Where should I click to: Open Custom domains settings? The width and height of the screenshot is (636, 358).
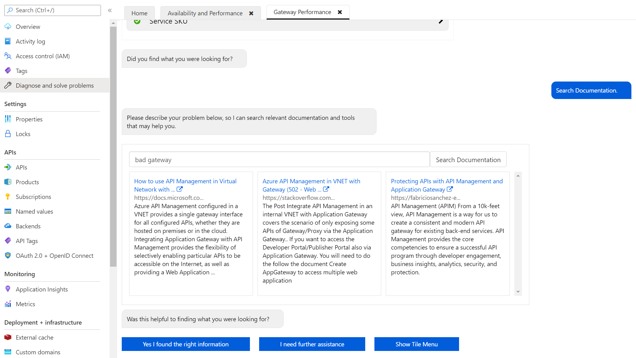tap(38, 352)
